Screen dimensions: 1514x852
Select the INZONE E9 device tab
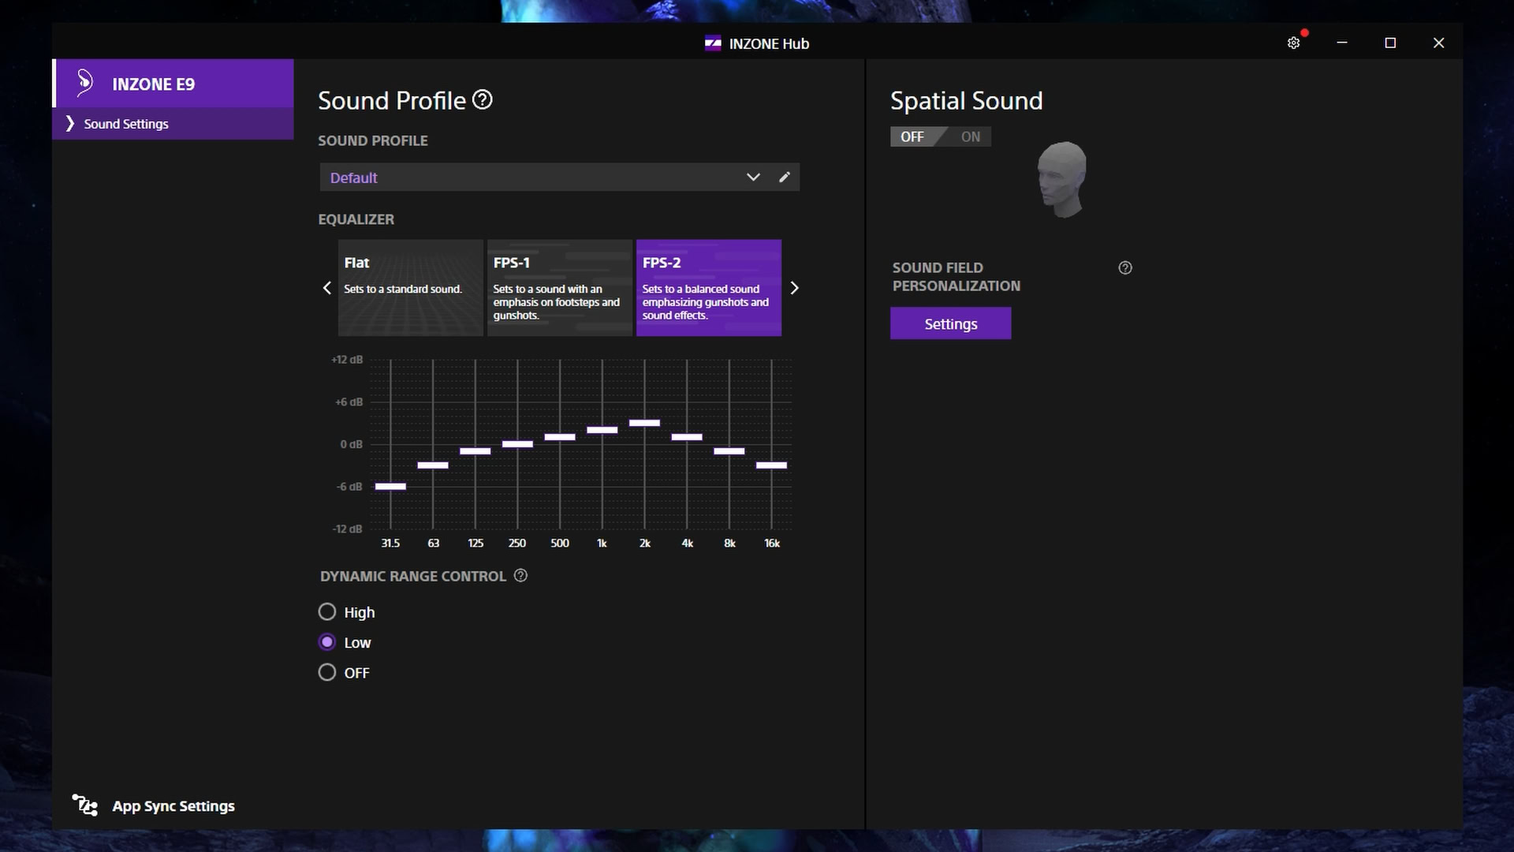tap(173, 83)
